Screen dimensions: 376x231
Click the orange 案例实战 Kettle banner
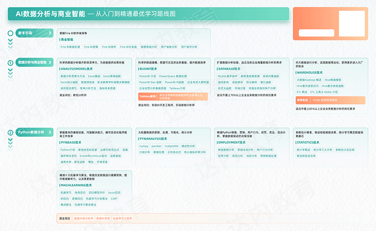[x=330, y=100]
